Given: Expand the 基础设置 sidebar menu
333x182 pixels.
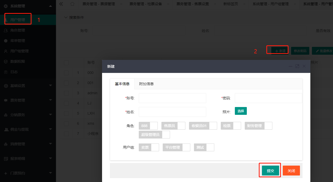Looking at the screenshot, I should coord(28,86).
